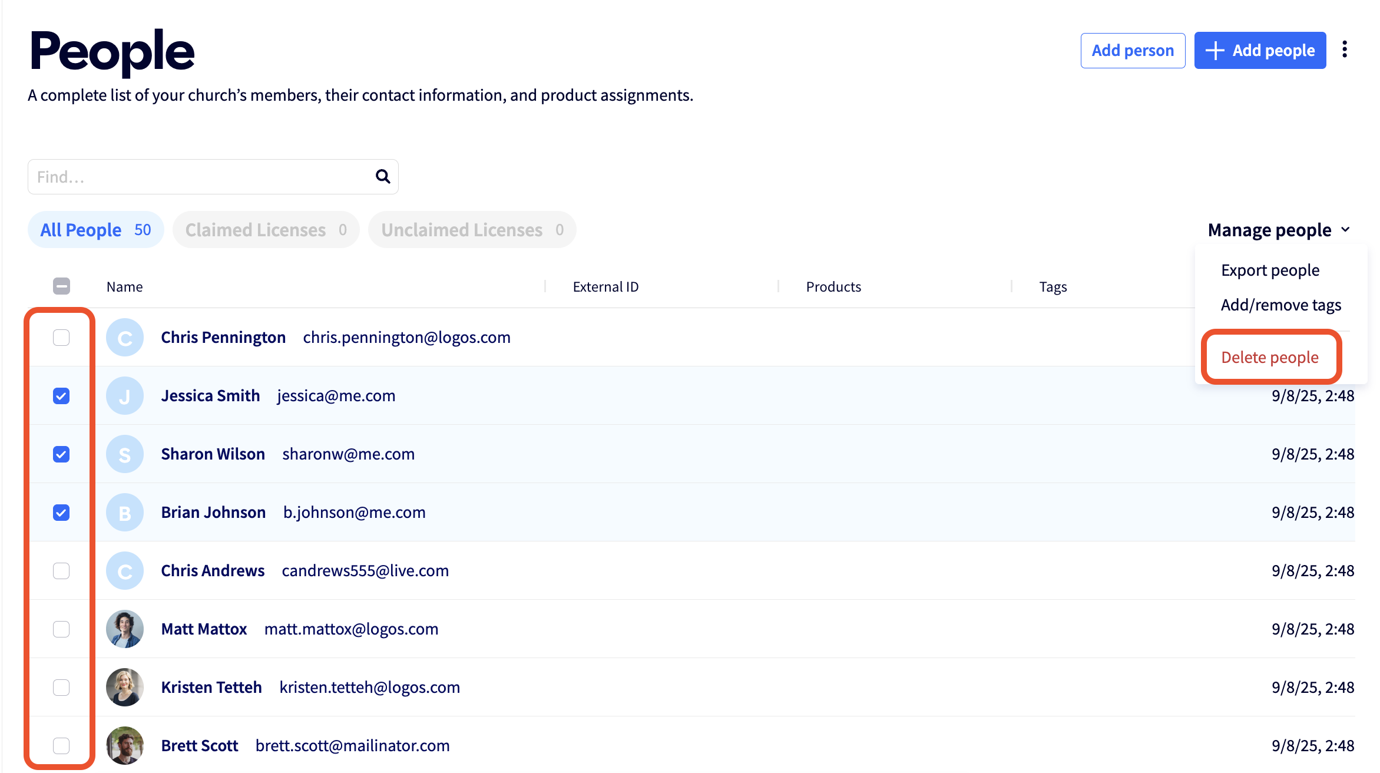Open Sharon Wilson's name link
Viewport: 1380px width, 773px height.
point(213,454)
